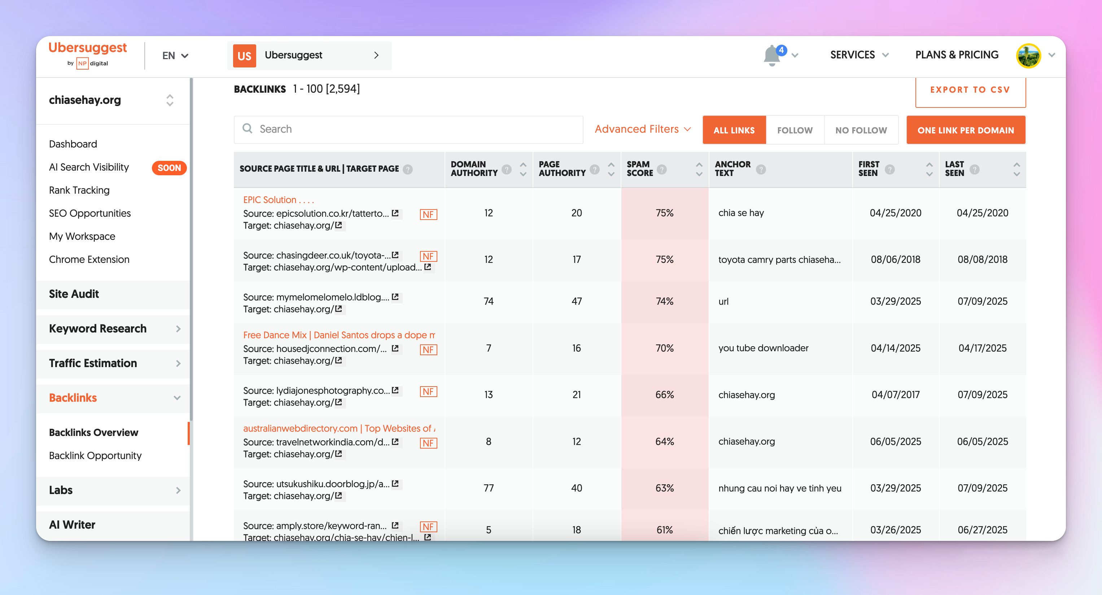
Task: Expand Advanced Filters
Action: (x=643, y=129)
